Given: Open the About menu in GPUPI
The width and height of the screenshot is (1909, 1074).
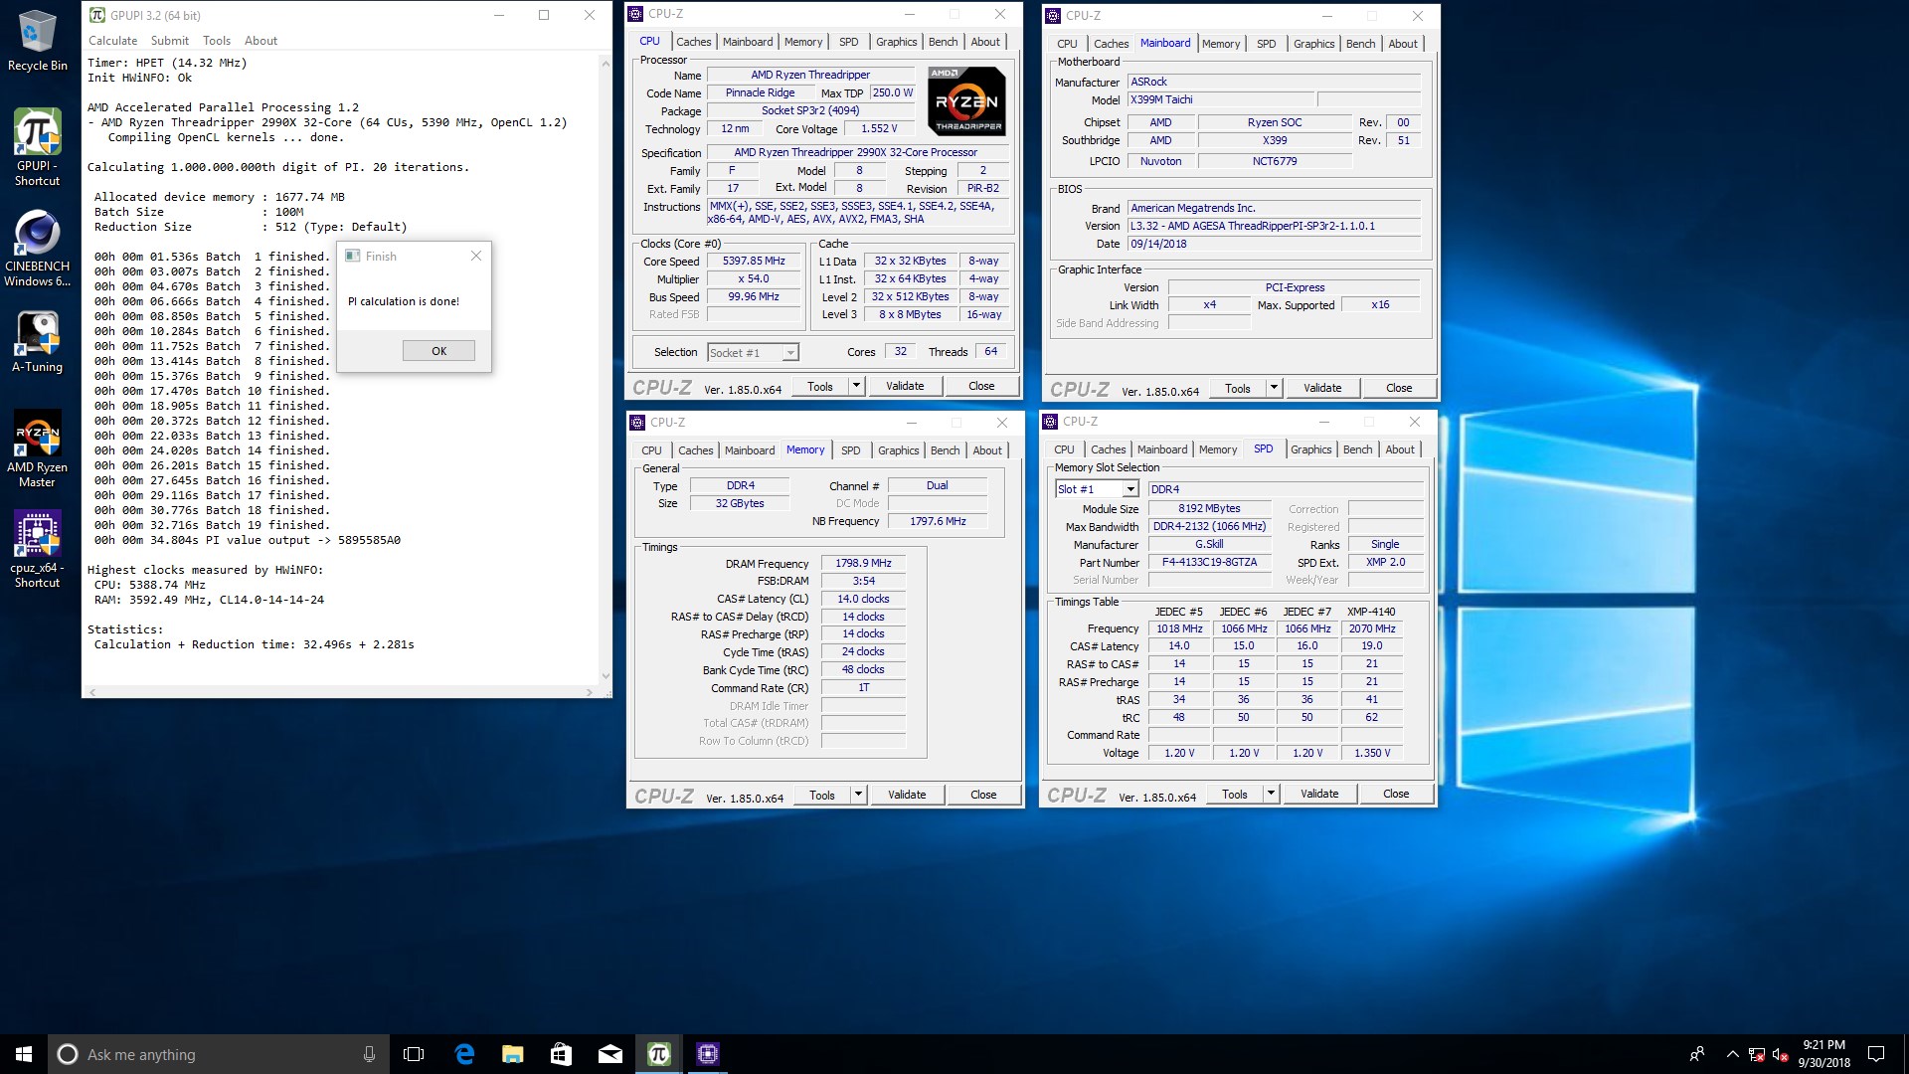Looking at the screenshot, I should point(260,41).
